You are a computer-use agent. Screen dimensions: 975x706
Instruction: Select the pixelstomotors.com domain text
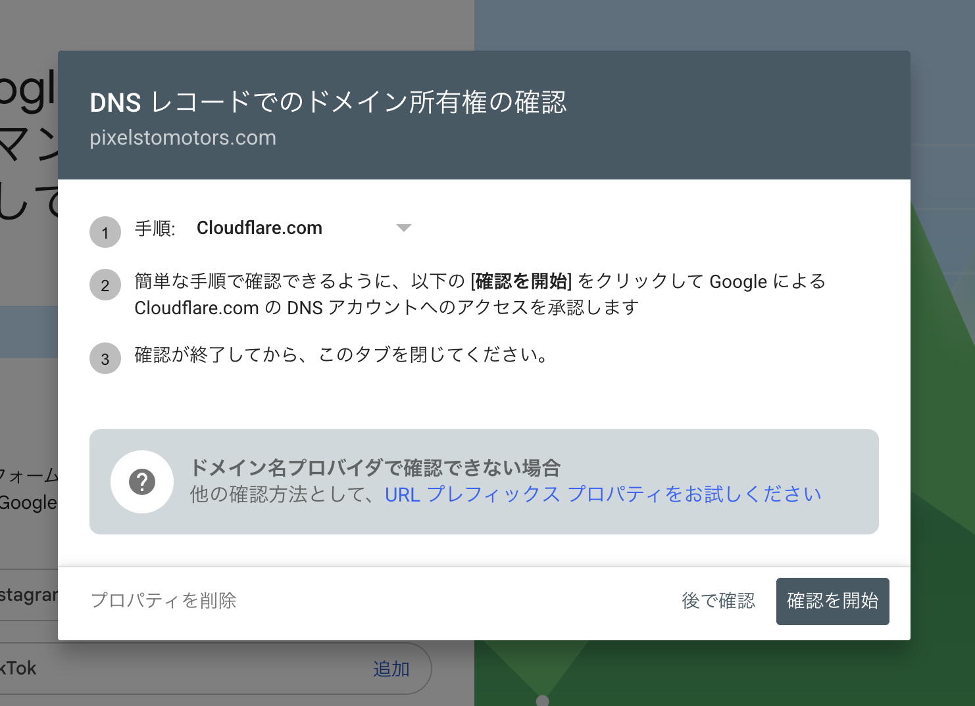183,138
